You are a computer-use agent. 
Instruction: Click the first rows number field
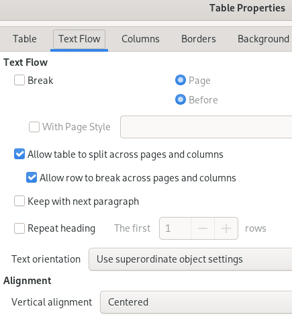click(175, 228)
